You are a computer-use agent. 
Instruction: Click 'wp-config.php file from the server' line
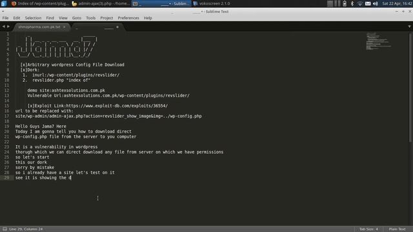click(76, 137)
